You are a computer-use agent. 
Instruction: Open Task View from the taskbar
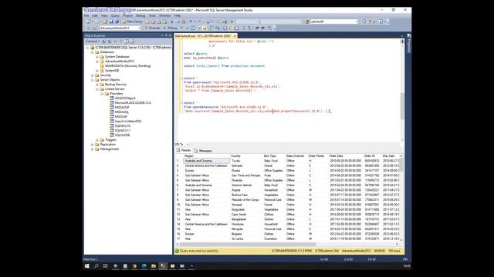(x=106, y=266)
